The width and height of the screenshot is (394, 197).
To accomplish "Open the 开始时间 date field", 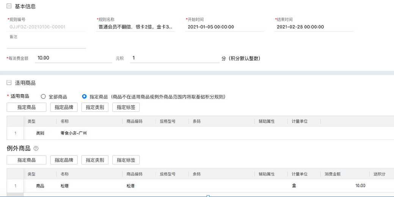I will point(224,27).
